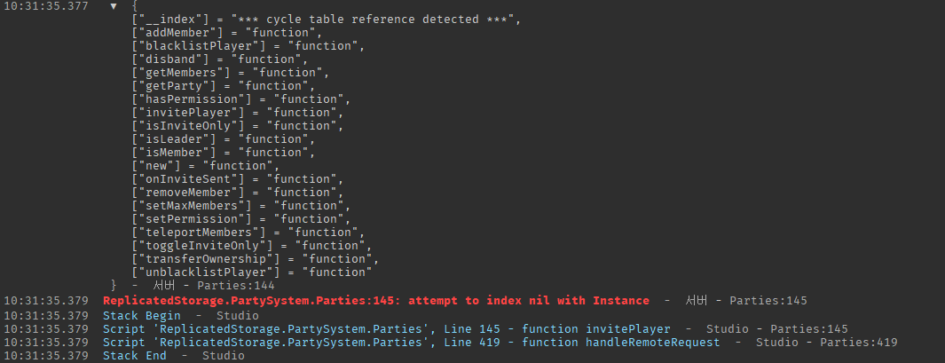Select the 'Stack Begin' output line

pyautogui.click(x=142, y=315)
